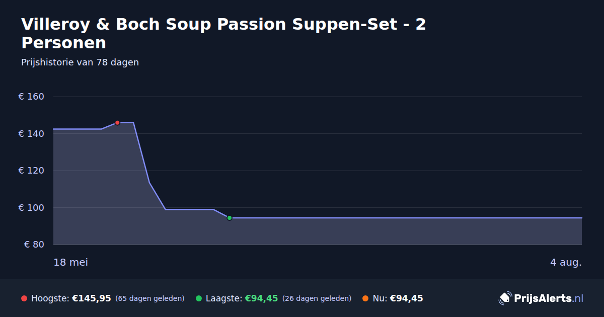
Task: Click the 65 dagen geleden note
Action: click(x=150, y=299)
